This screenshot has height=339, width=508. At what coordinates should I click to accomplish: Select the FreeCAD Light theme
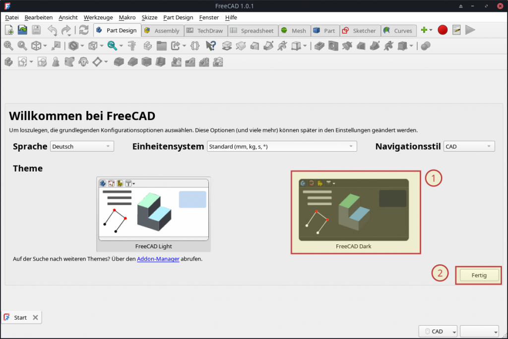point(153,214)
